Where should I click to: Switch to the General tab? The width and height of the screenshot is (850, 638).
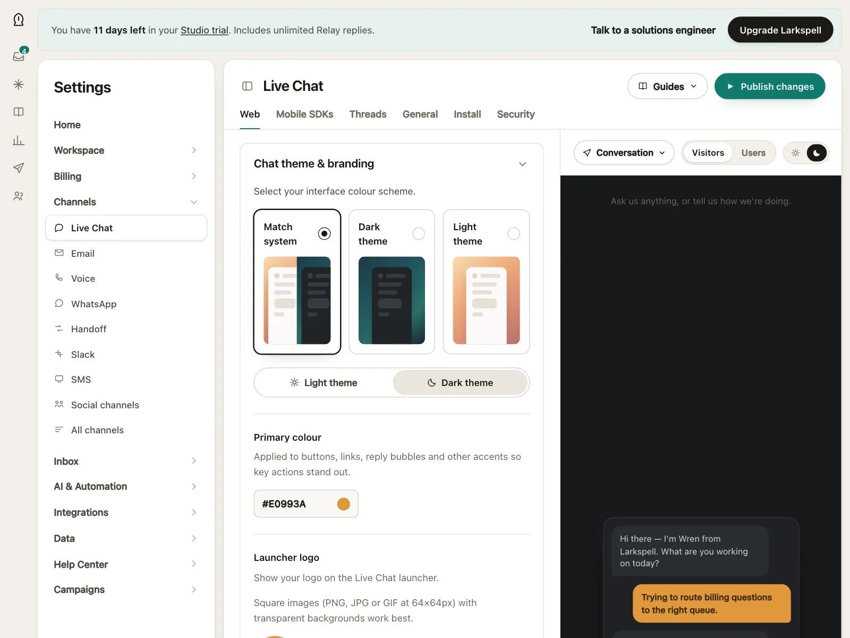click(x=420, y=114)
